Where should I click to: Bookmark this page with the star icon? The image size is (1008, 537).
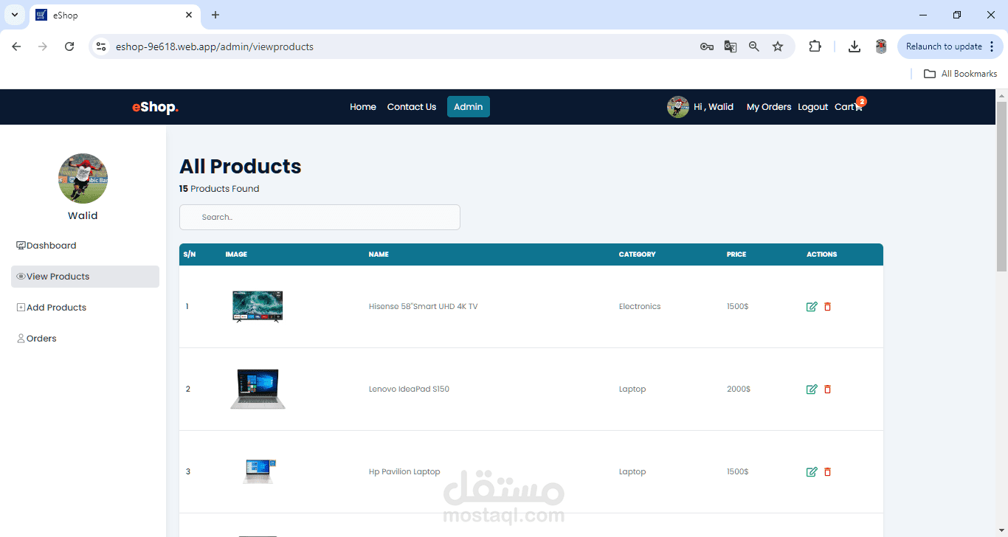point(778,46)
